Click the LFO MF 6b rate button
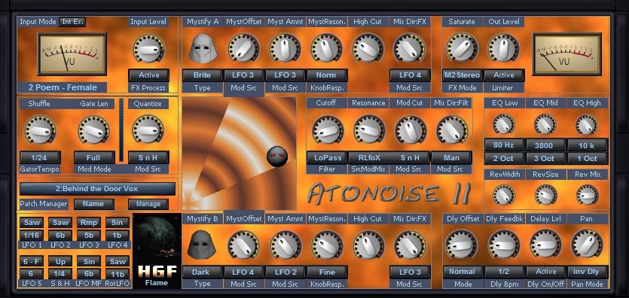Screen dimensions: 629x298 tap(89, 274)
